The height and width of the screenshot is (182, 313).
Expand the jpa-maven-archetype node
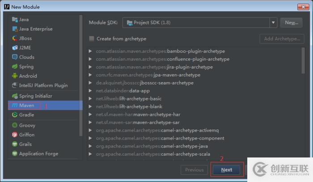pyautogui.click(x=90, y=75)
